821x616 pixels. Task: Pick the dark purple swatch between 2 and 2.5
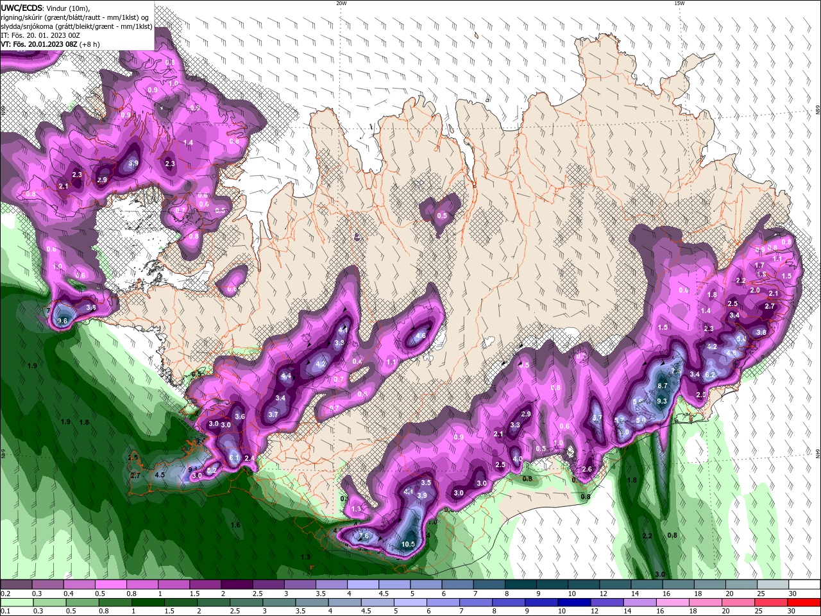(x=237, y=585)
